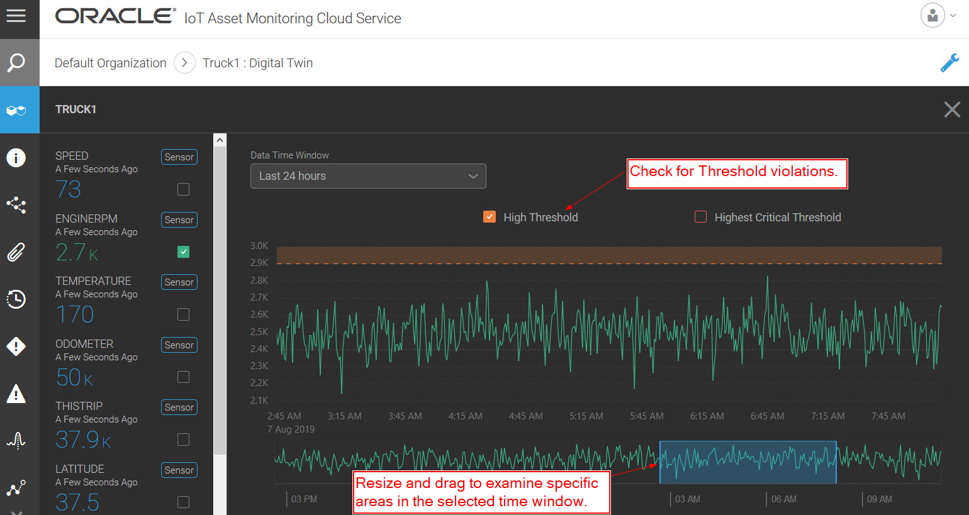Click the Sensor badge for TEMPERATURE
Viewport: 969px width, 515px height.
click(x=179, y=282)
